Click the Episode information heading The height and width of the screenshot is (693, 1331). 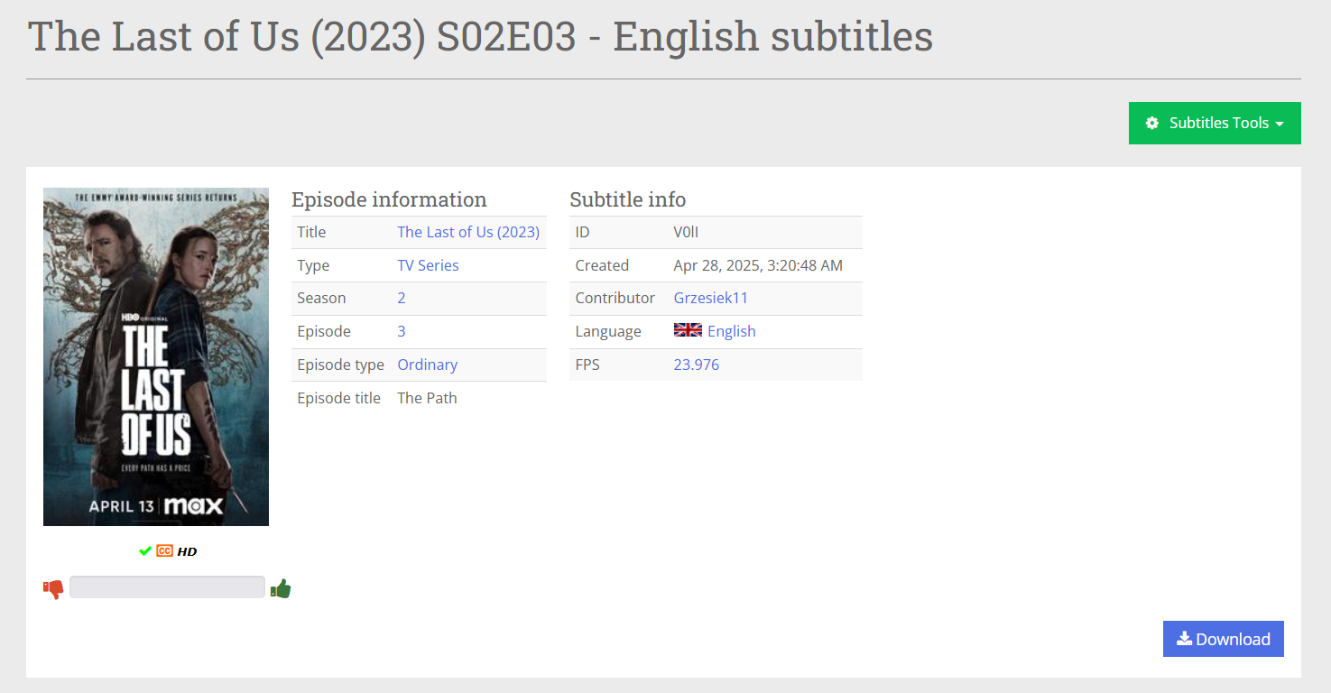389,199
